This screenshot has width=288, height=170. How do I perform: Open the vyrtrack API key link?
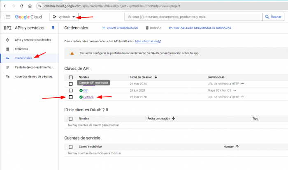click(x=88, y=97)
